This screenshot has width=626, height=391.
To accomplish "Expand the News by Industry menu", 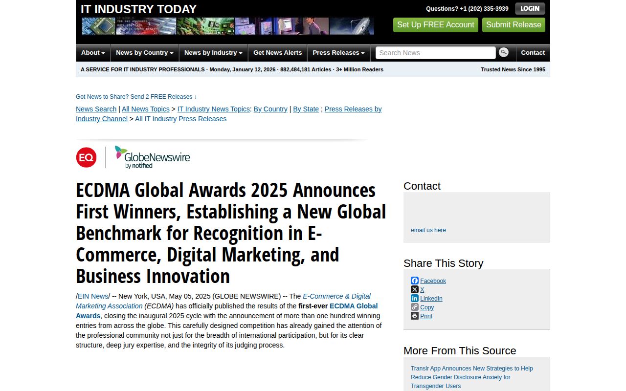I will pos(213,52).
